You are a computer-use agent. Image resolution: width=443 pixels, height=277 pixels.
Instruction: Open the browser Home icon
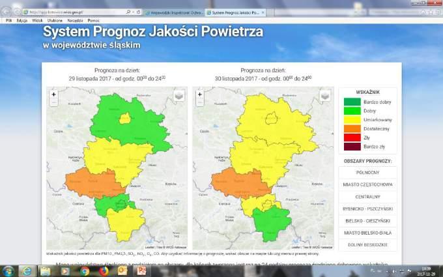click(423, 12)
